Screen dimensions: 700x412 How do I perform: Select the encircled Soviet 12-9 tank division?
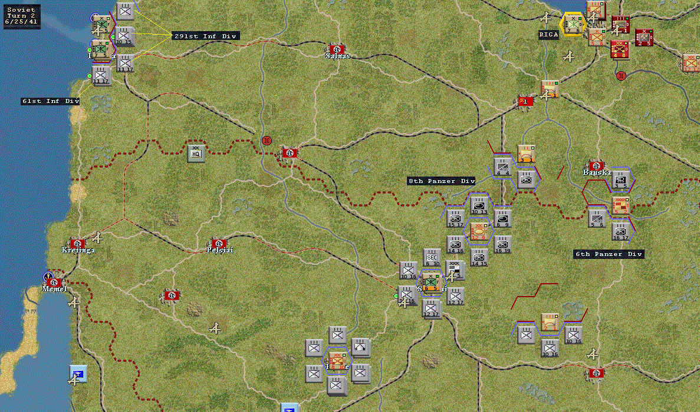pyautogui.click(x=479, y=231)
